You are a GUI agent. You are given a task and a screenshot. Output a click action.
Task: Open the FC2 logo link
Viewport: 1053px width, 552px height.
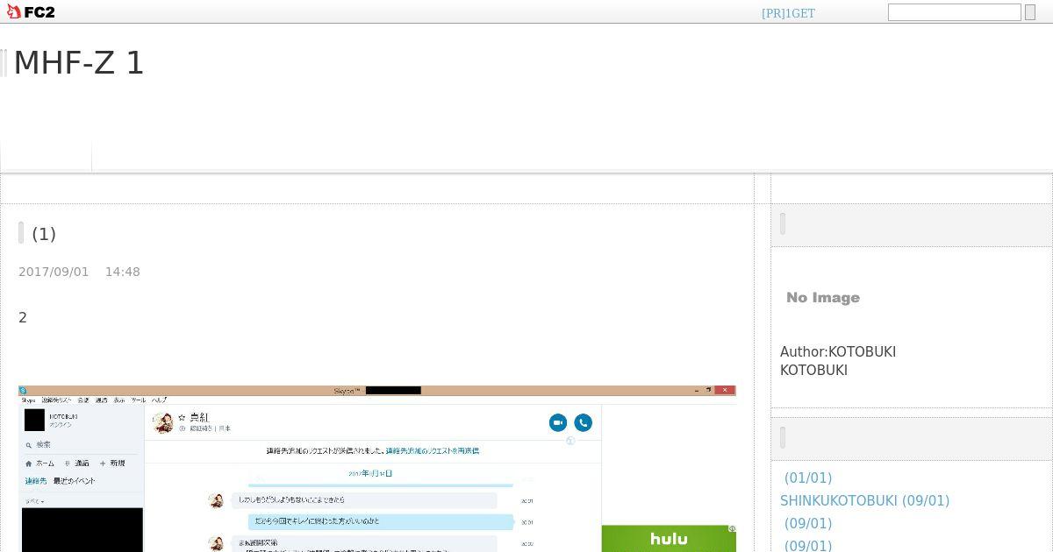[x=31, y=12]
